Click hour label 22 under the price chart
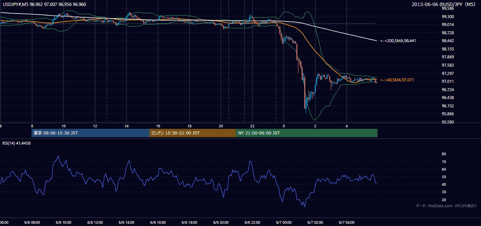The height and width of the screenshot is (226, 481). (x=253, y=126)
